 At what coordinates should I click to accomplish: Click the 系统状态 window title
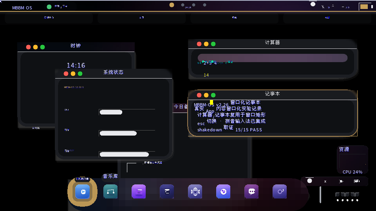point(114,72)
